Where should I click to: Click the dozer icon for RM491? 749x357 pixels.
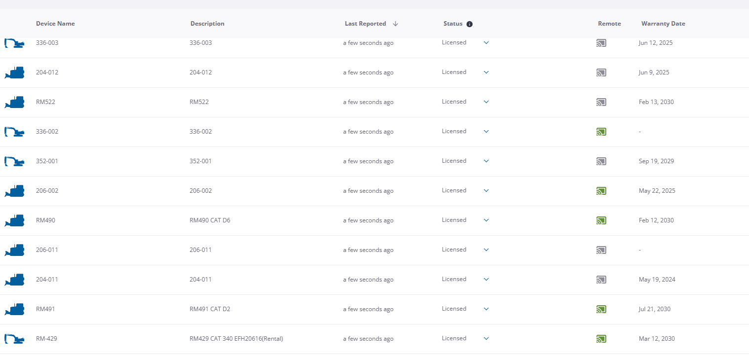click(15, 309)
